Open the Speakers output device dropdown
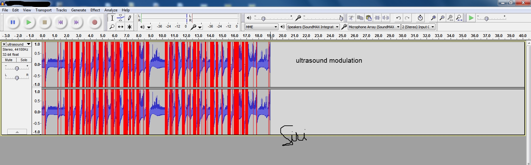Viewport: 531px width, 165px height. 313,27
